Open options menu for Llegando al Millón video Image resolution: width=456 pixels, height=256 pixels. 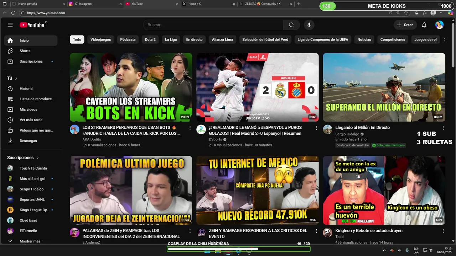(443, 128)
